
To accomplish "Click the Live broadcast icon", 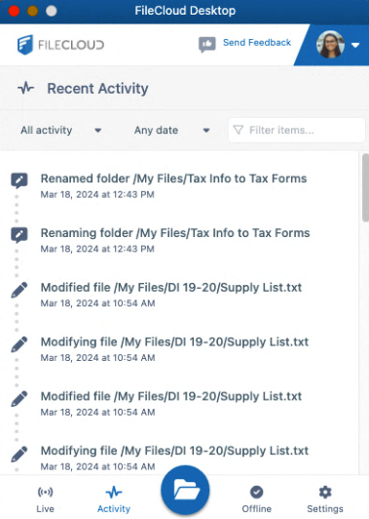I will [x=45, y=493].
